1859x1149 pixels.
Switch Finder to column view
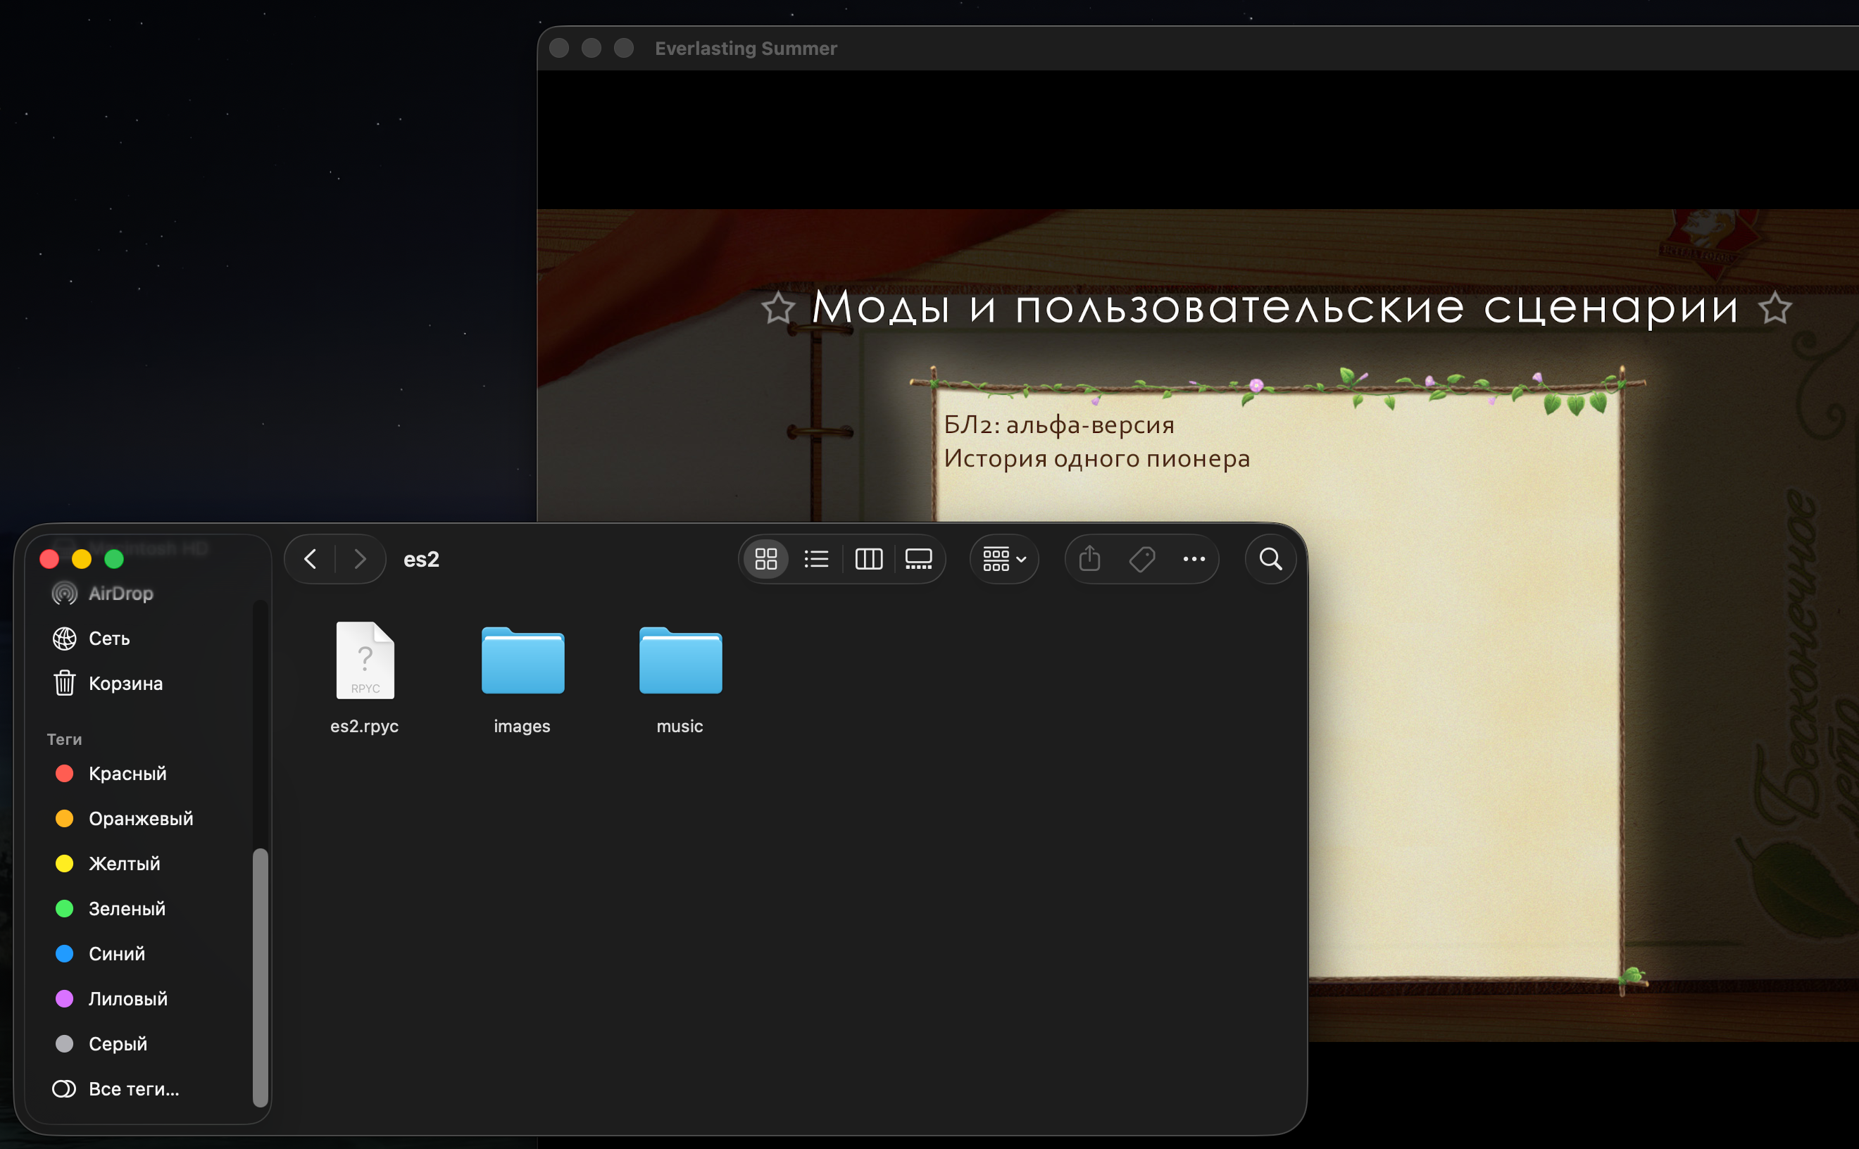point(868,559)
